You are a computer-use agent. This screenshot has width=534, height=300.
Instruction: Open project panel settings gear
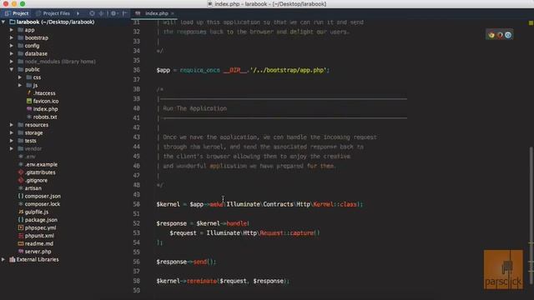coord(113,13)
